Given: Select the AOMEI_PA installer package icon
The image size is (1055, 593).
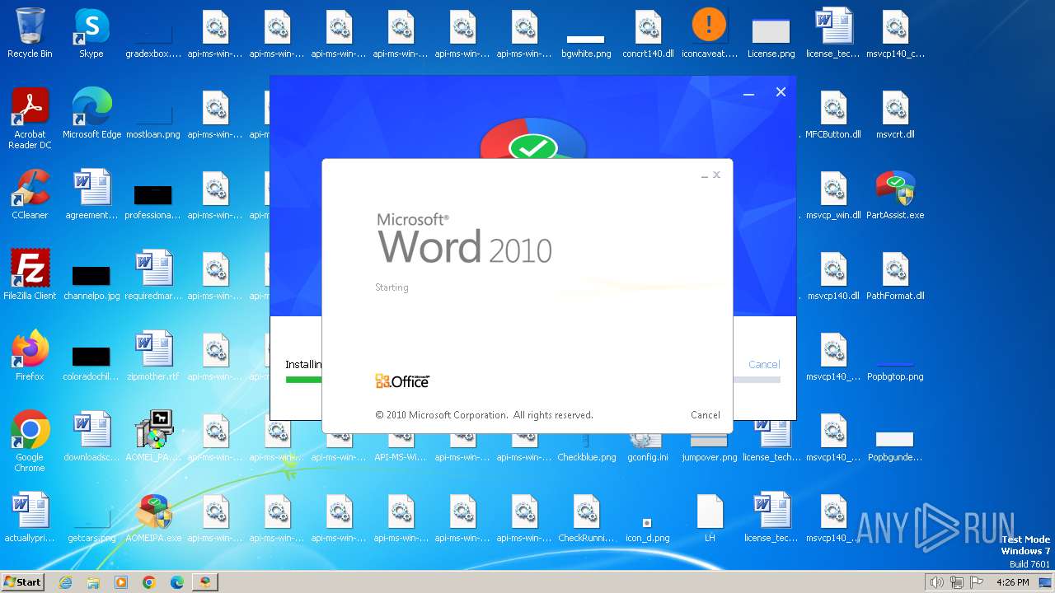Looking at the screenshot, I should coord(153,437).
